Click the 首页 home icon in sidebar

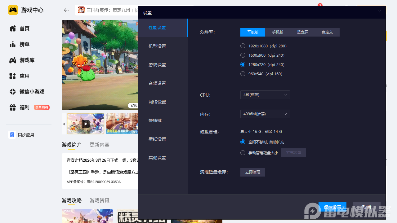point(13,28)
